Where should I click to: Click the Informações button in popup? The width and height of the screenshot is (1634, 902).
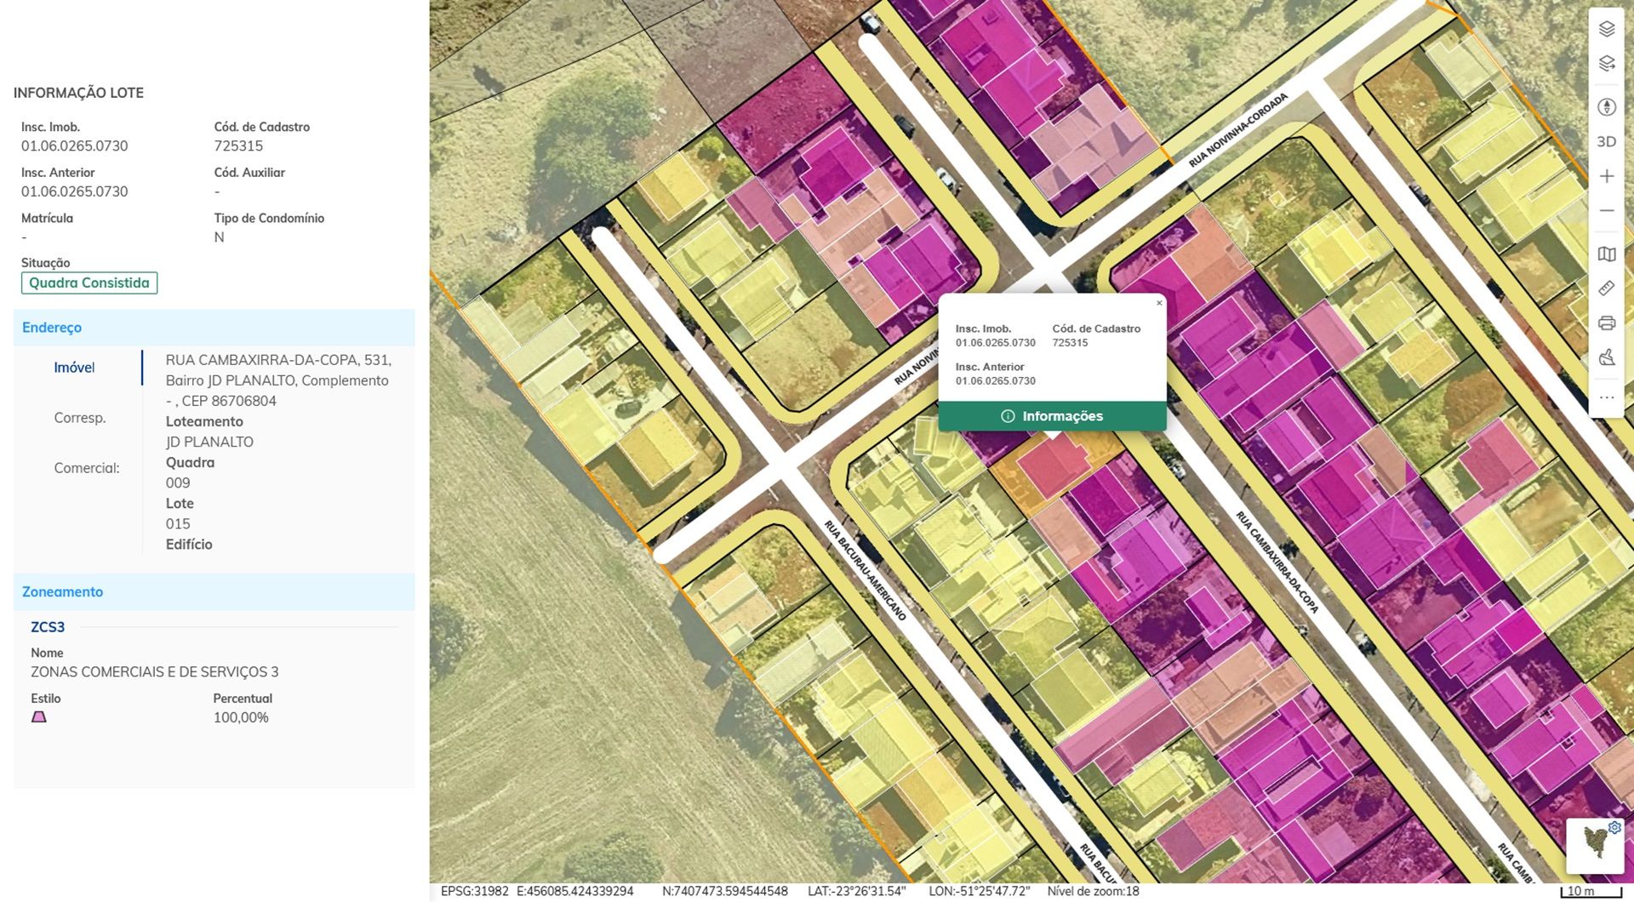click(1053, 416)
